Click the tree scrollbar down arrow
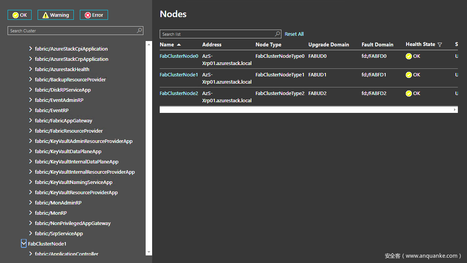This screenshot has height=263, width=467. tap(149, 252)
